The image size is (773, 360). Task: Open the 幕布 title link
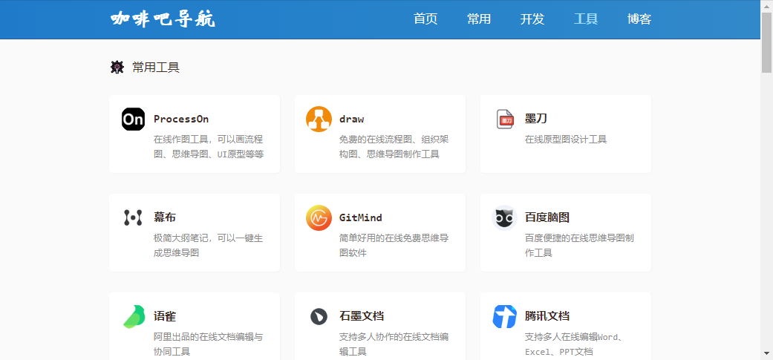point(165,217)
